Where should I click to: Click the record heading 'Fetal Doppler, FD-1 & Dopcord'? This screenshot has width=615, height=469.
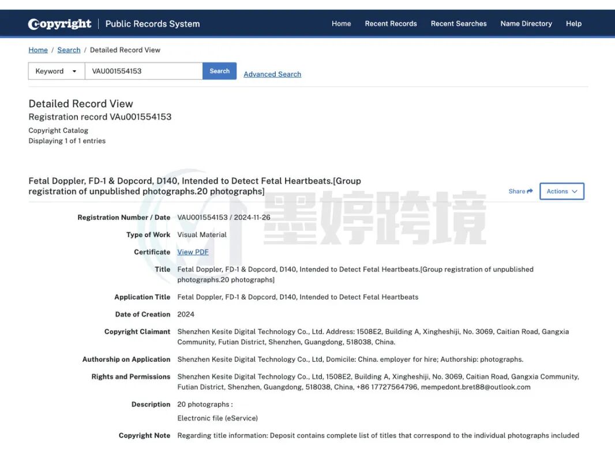click(x=194, y=186)
